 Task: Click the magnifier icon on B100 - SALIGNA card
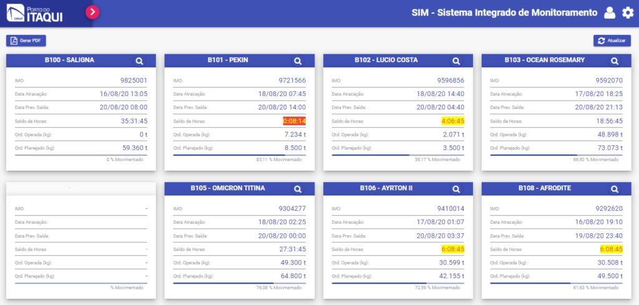[139, 61]
